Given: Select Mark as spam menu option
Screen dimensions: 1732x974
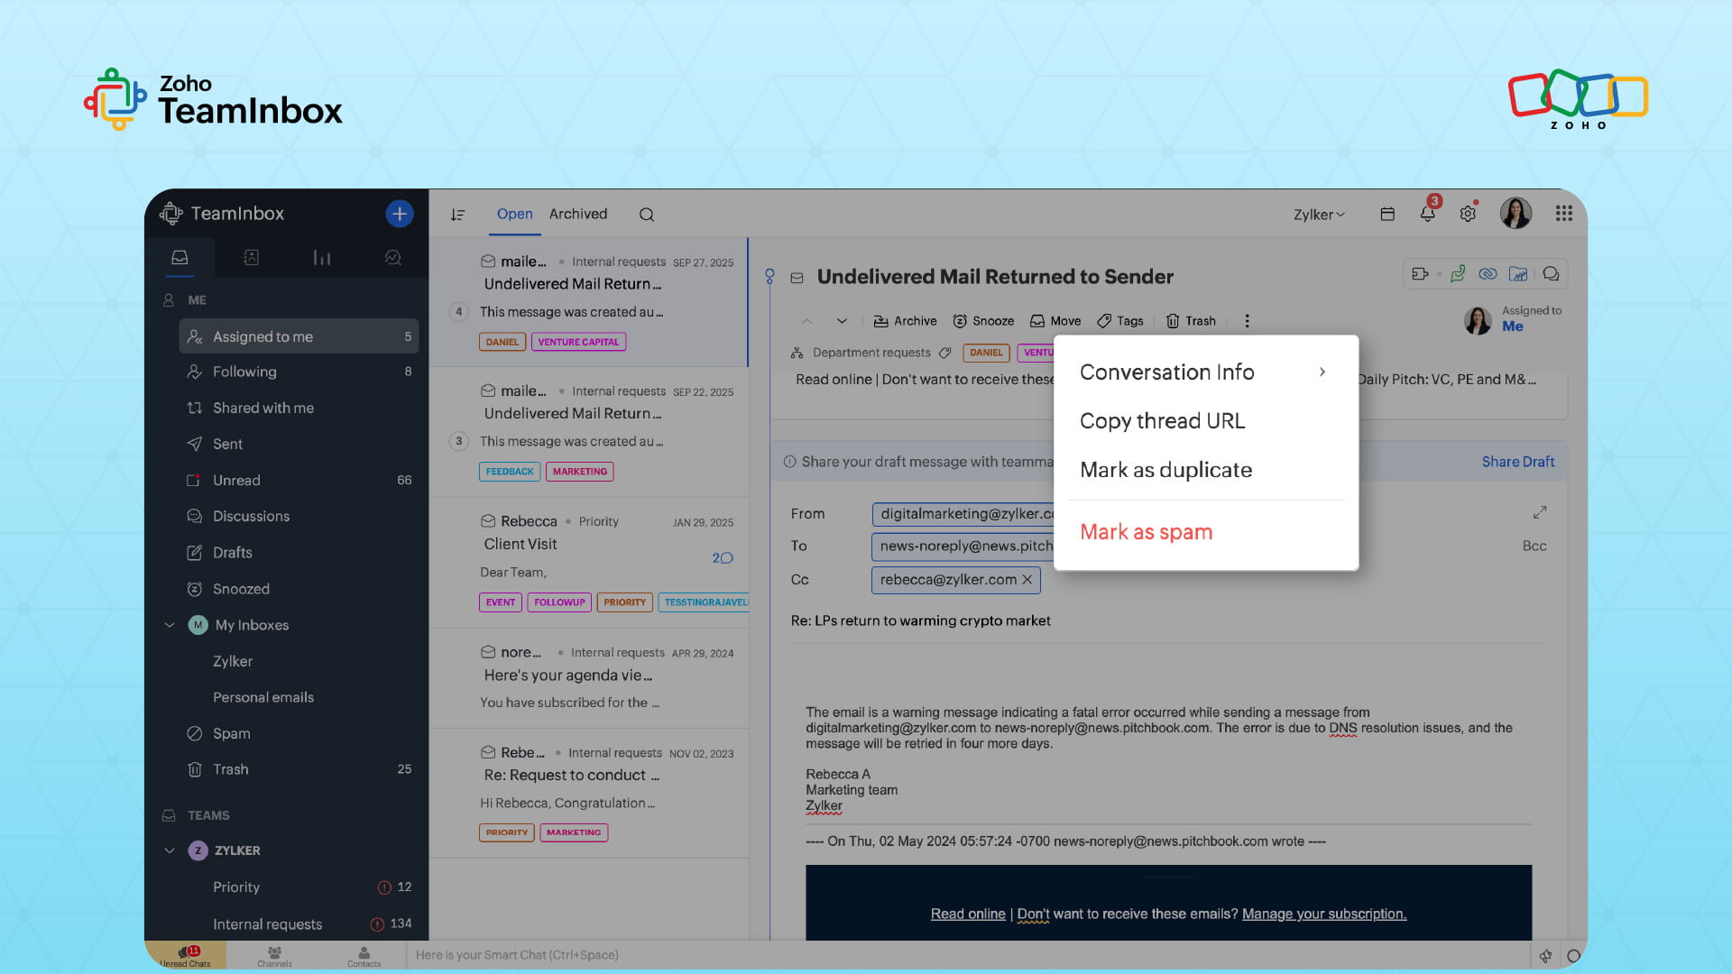Looking at the screenshot, I should [1146, 532].
